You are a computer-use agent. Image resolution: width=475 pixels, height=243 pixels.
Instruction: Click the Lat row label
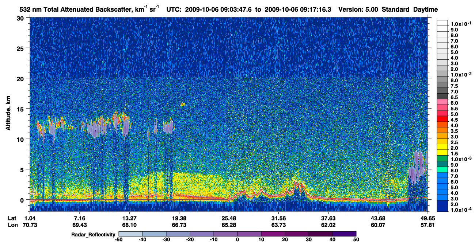point(12,218)
